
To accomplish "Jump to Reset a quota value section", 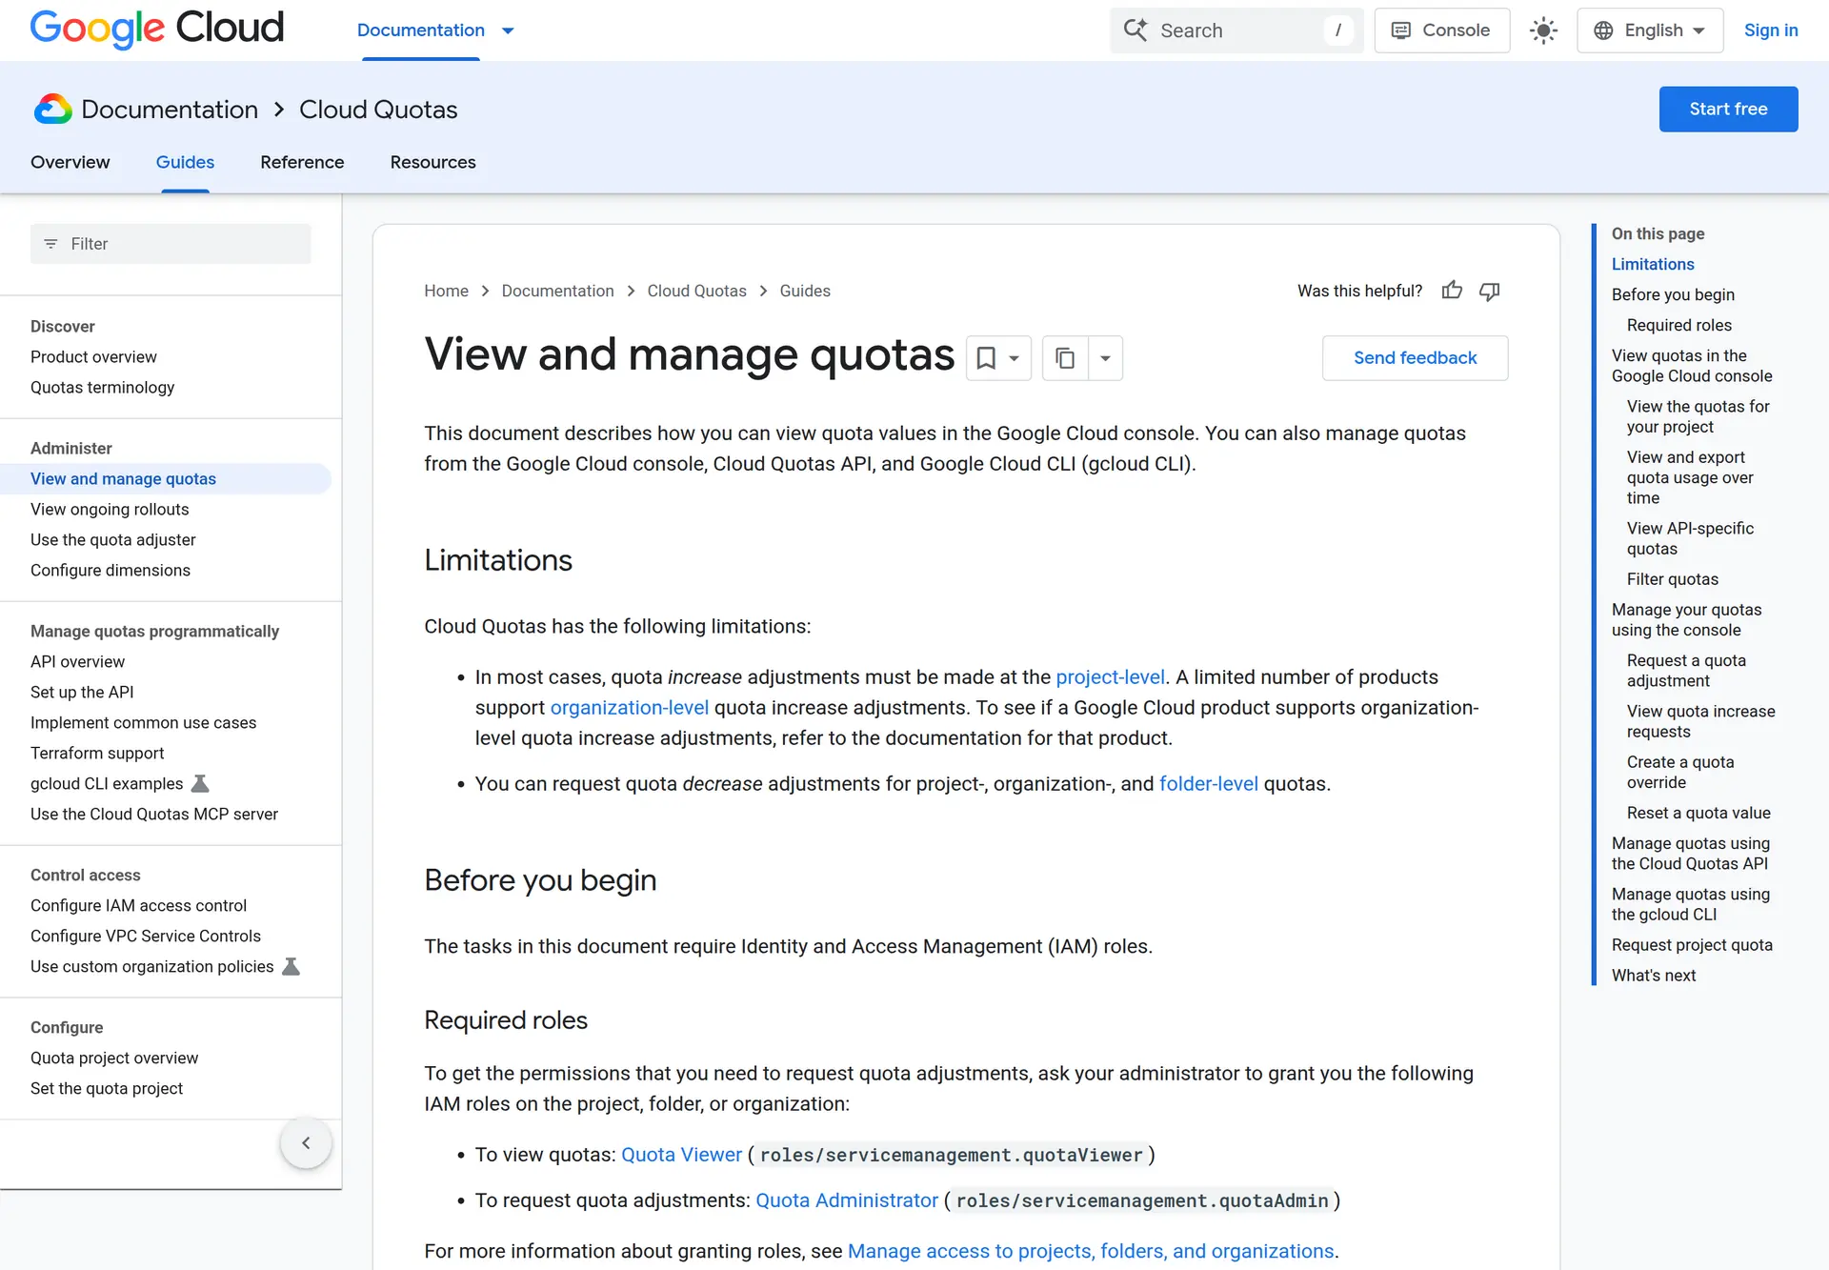I will [1698, 812].
